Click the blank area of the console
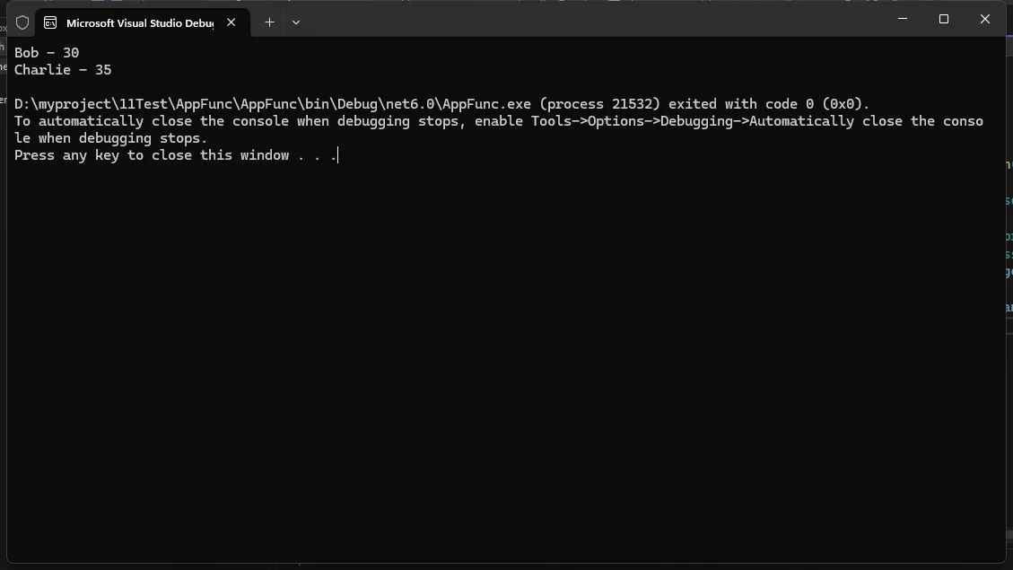1013x570 pixels. click(502, 359)
